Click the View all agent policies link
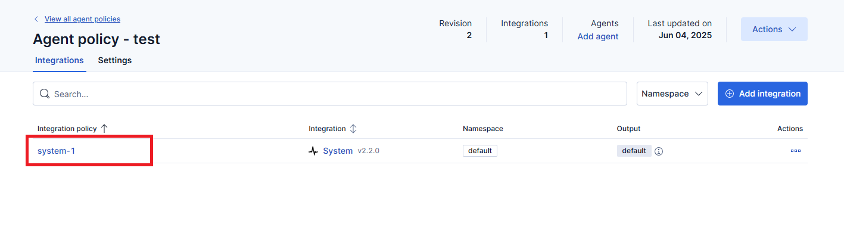 [82, 19]
